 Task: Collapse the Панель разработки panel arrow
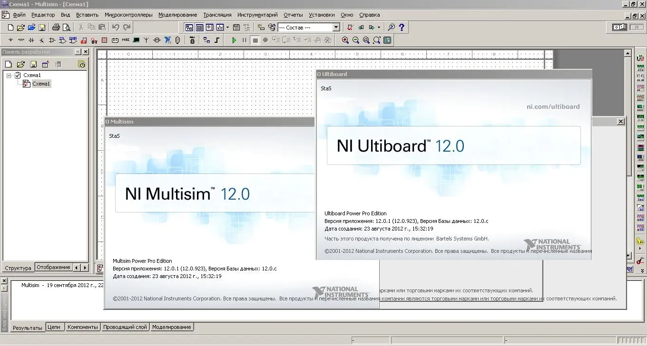tap(78, 52)
